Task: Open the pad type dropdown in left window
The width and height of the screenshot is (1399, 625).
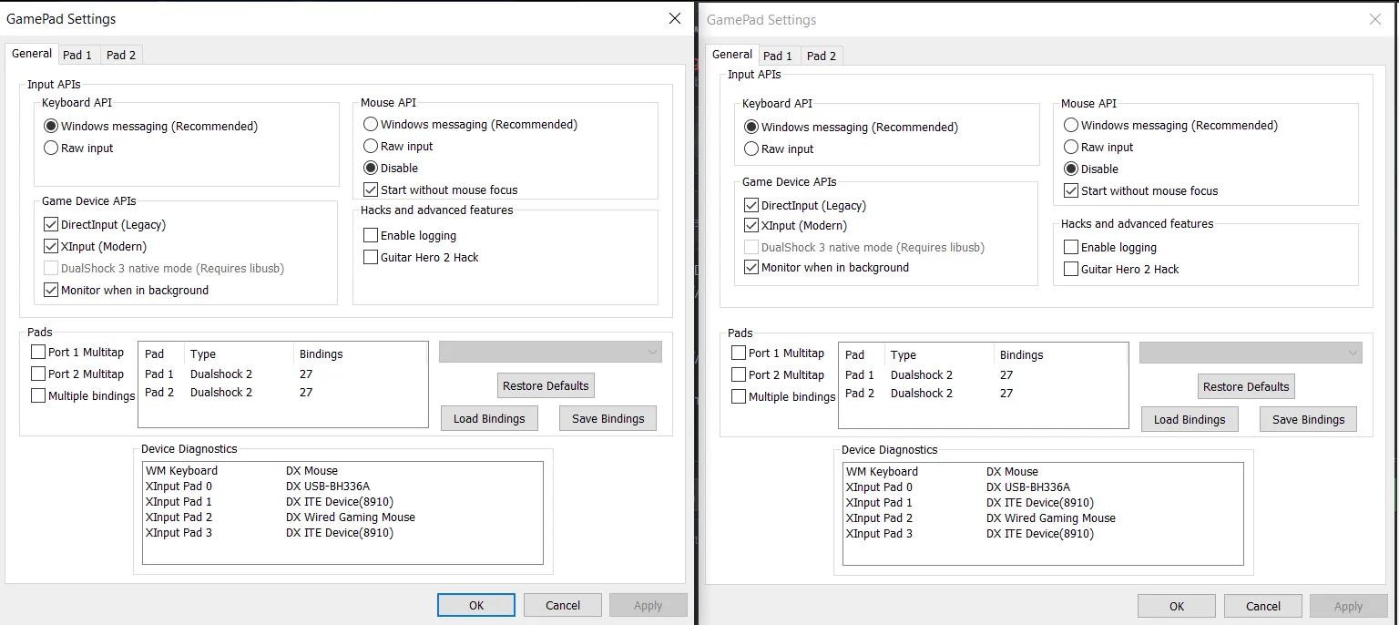Action: 550,352
